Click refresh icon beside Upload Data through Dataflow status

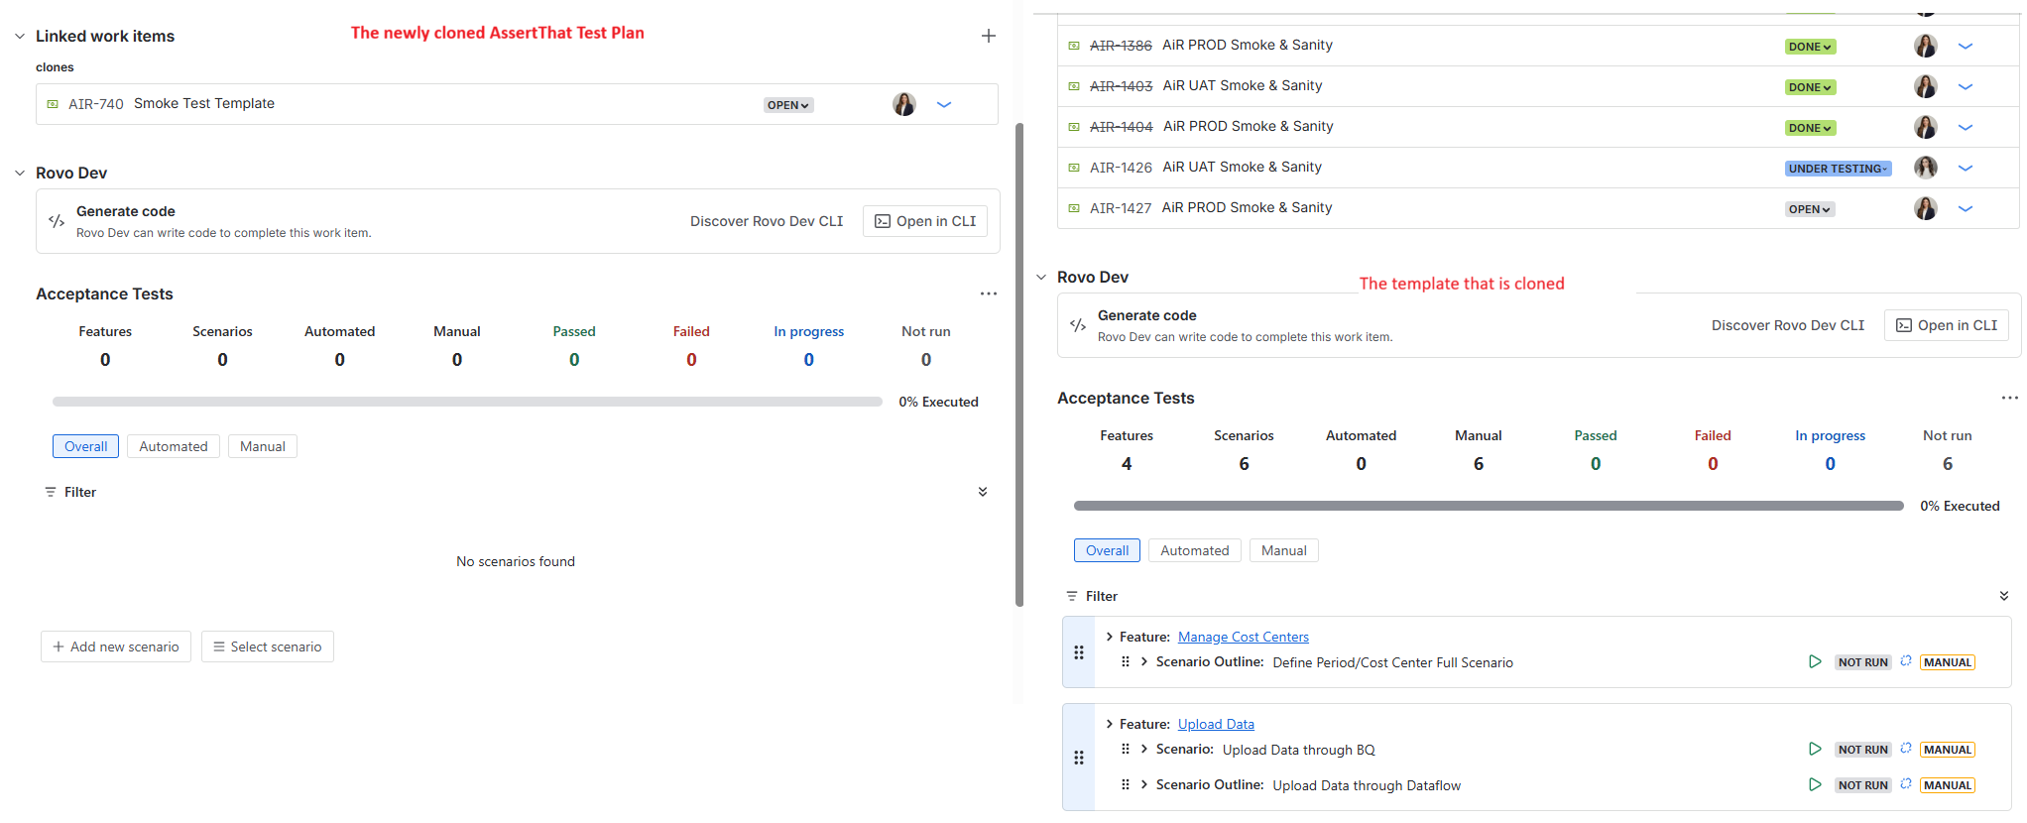[1905, 784]
